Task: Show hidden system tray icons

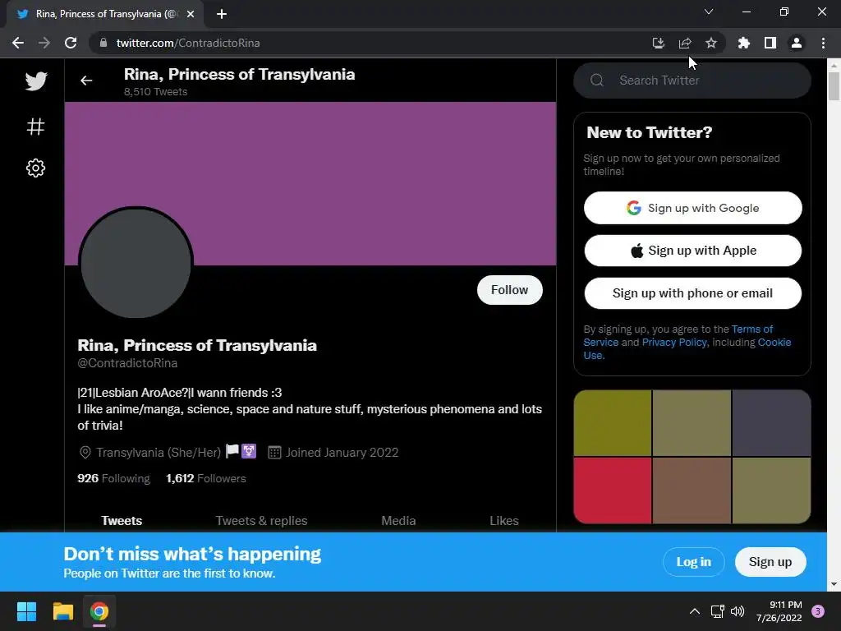Action: point(695,611)
